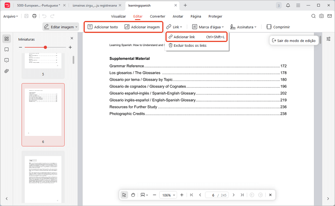This screenshot has height=206, width=335.
Task: Open the Arquivo menu dropdown
Action: click(11, 16)
